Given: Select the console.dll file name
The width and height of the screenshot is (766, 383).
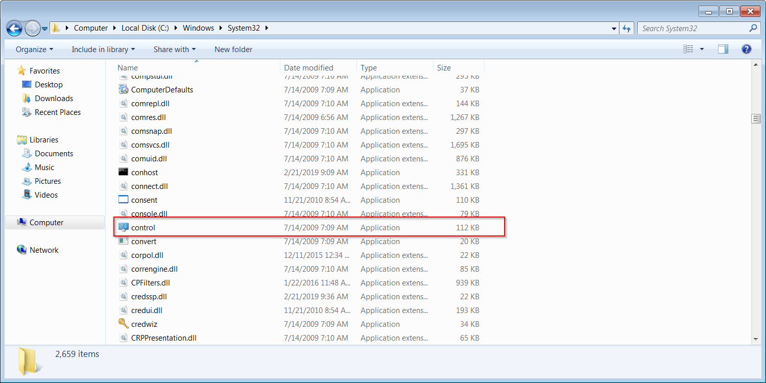Looking at the screenshot, I should coord(149,213).
